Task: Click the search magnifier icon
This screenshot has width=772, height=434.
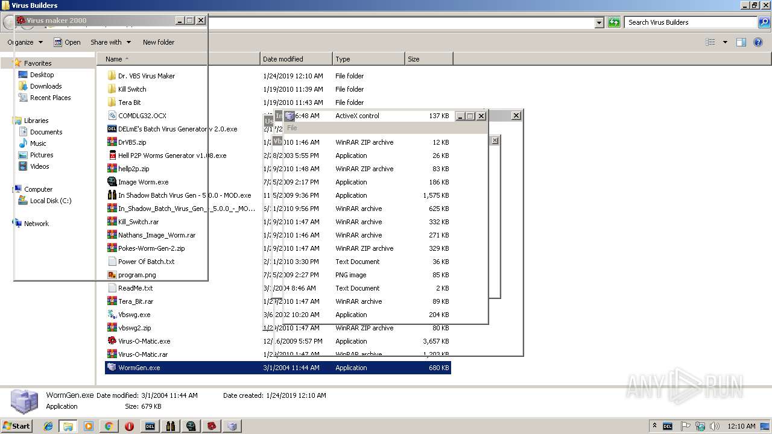Action: coord(764,22)
